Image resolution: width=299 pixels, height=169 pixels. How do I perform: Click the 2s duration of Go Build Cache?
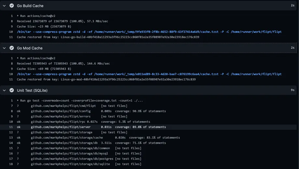tap(292, 5)
